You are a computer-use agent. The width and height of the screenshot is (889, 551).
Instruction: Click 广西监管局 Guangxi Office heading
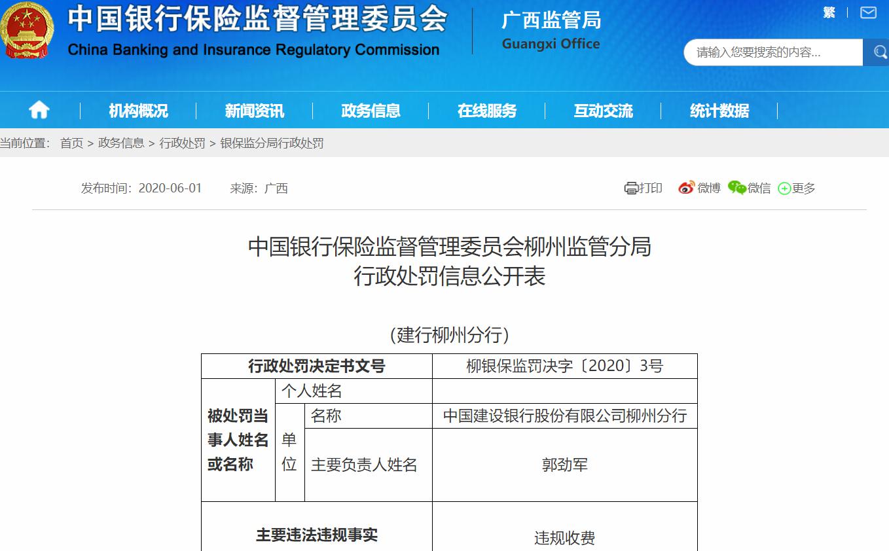[x=551, y=31]
